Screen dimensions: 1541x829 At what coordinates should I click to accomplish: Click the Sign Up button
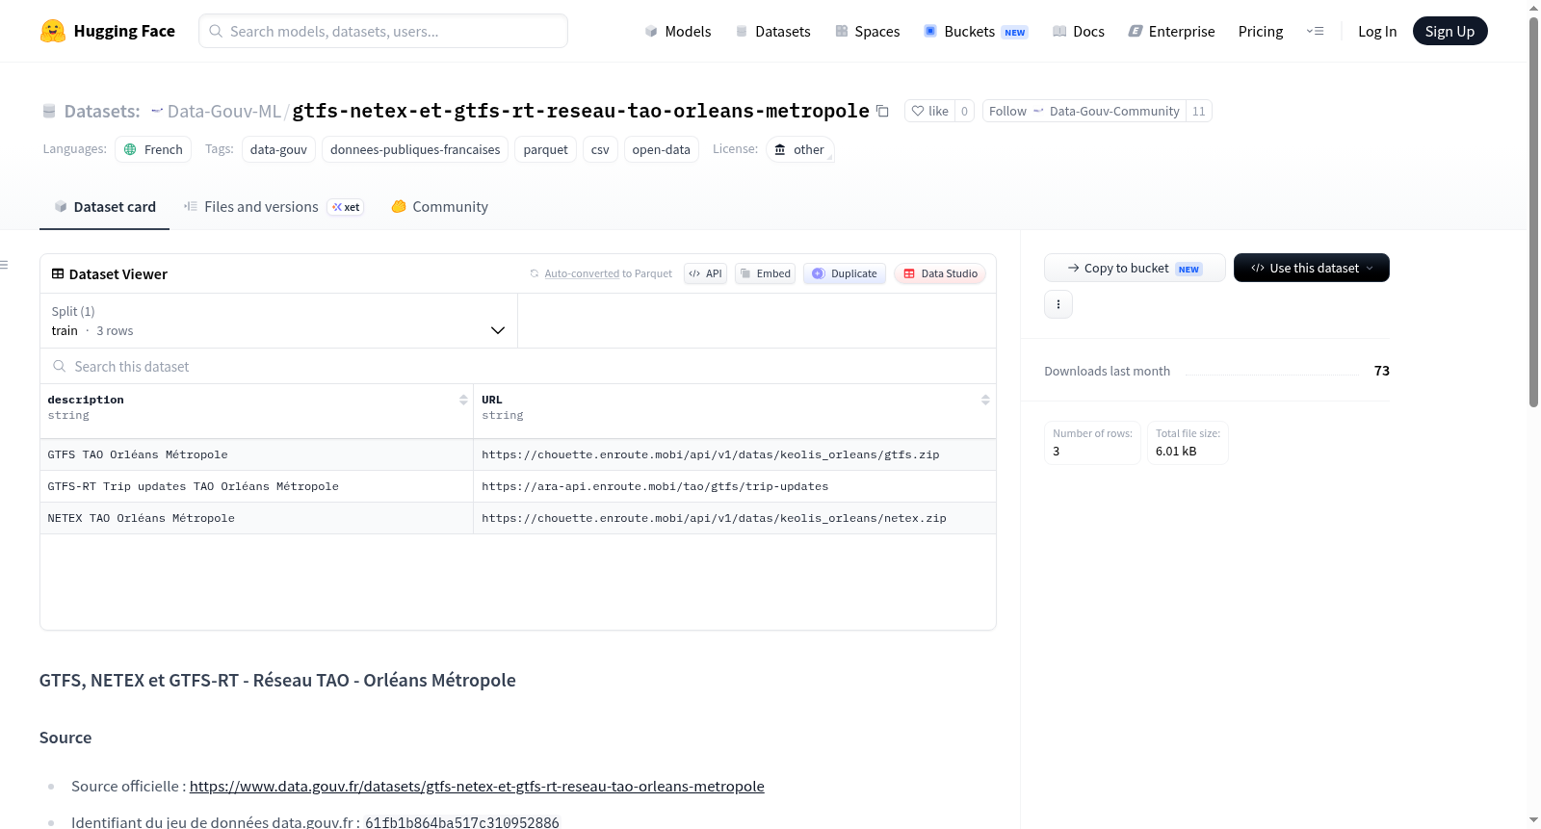point(1450,31)
